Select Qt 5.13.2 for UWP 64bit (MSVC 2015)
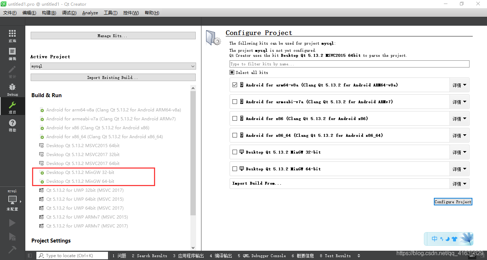 click(81, 199)
